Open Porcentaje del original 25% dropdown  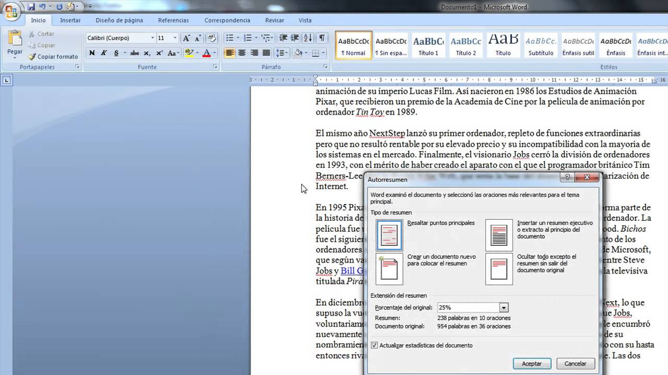coord(504,308)
